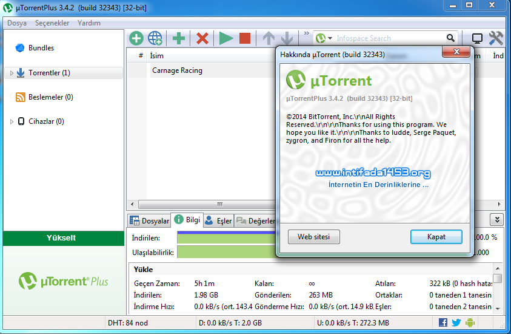Click the Ulaşılabilirlik availability bar
This screenshot has height=334, width=511.
(227, 252)
